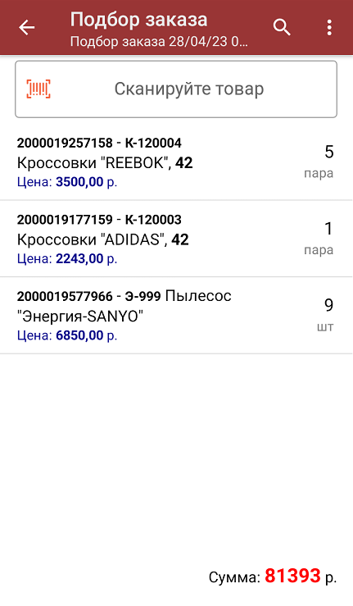Tap the orange barcode scan icon
The image size is (353, 606).
pyautogui.click(x=38, y=89)
